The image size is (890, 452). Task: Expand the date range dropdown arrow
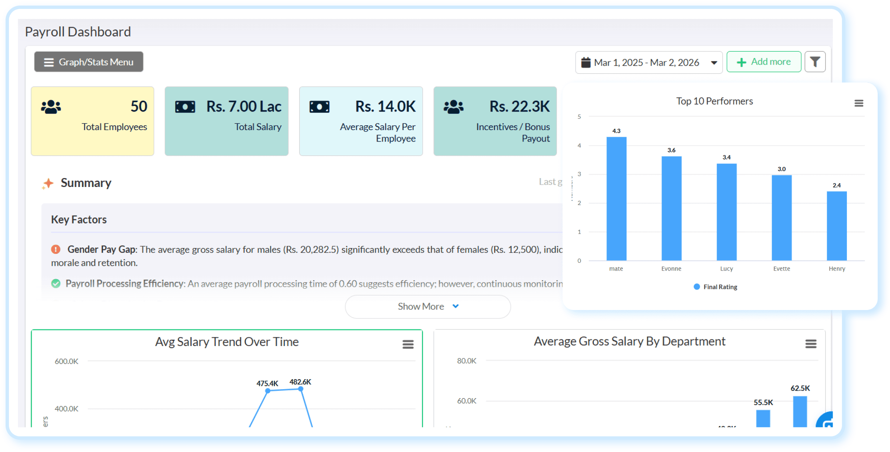(714, 63)
